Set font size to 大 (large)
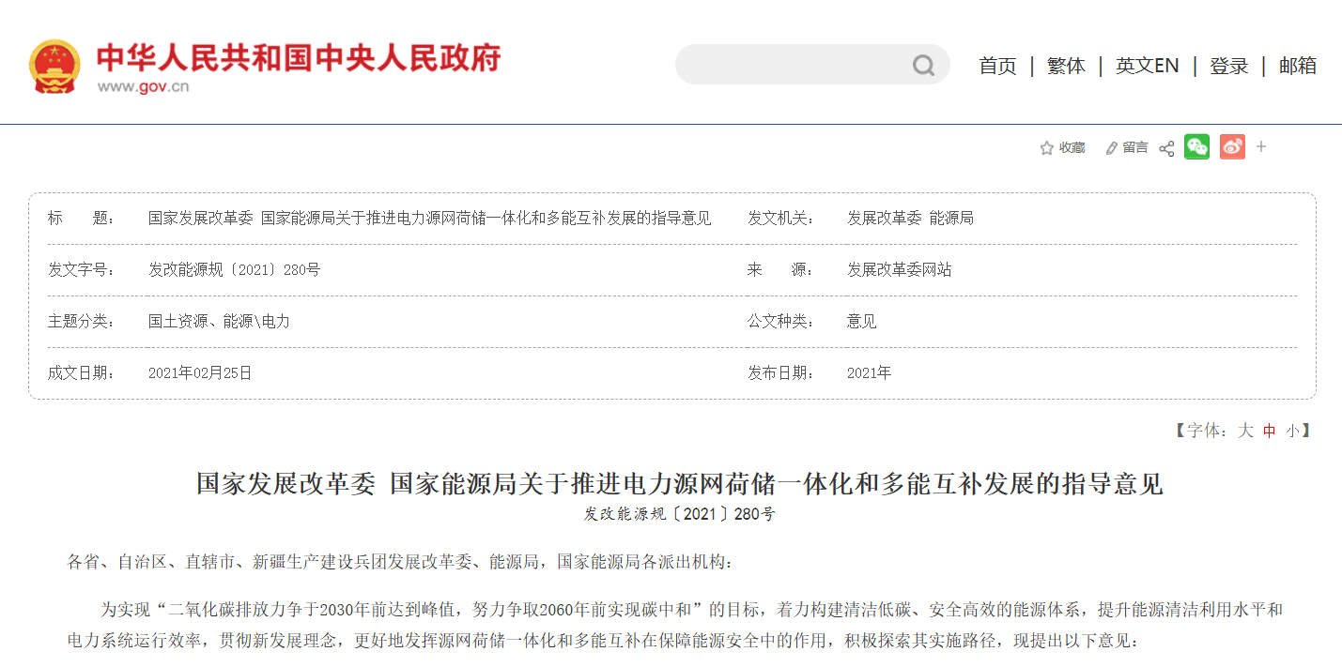Screen dimensions: 1342x667 [x=1245, y=431]
